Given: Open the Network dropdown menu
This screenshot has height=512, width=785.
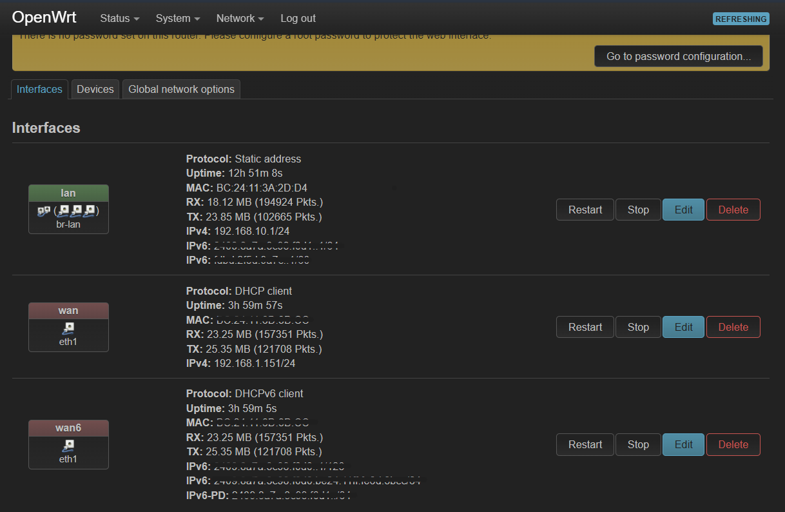Looking at the screenshot, I should tap(240, 19).
